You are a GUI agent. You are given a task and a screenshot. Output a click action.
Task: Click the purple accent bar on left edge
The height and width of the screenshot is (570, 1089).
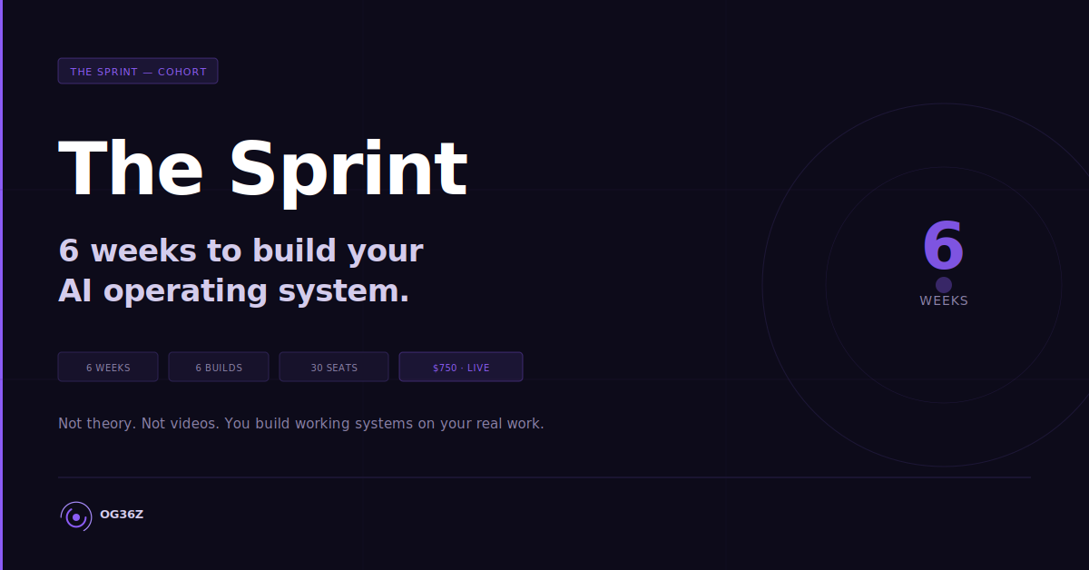2,285
